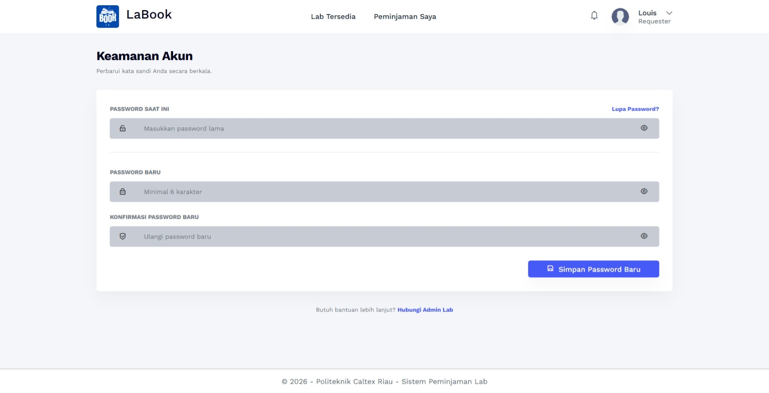Reveal the new password with its eye icon
769x393 pixels.
point(644,191)
